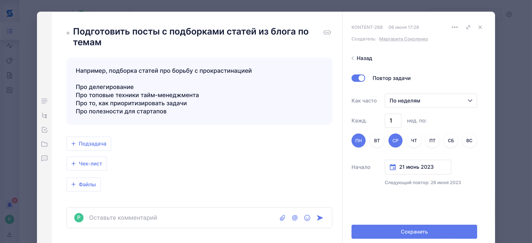Mention someone with the @ icon
This screenshot has width=532, height=243.
295,218
